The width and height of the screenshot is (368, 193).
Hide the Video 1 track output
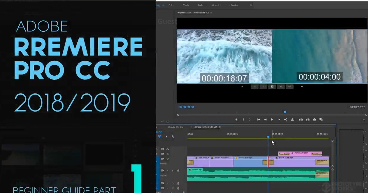pos(167,159)
